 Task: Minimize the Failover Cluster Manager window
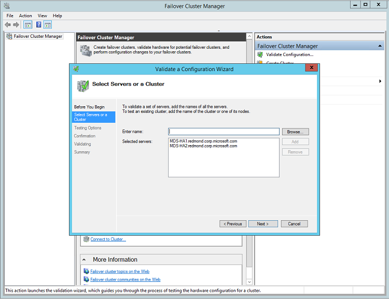(x=355, y=5)
